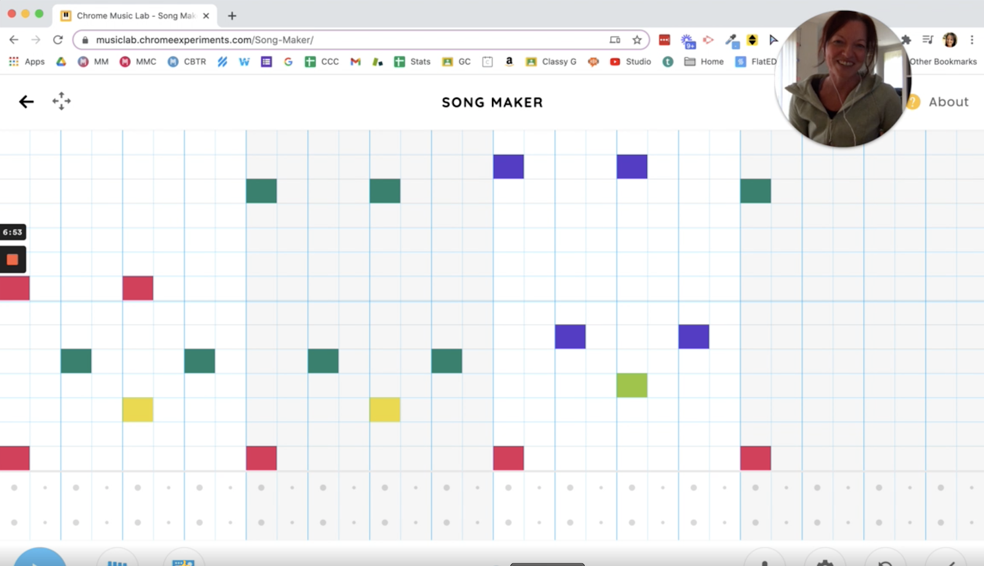Open the blue extension with 9+ badge
This screenshot has width=984, height=566.
click(x=688, y=41)
